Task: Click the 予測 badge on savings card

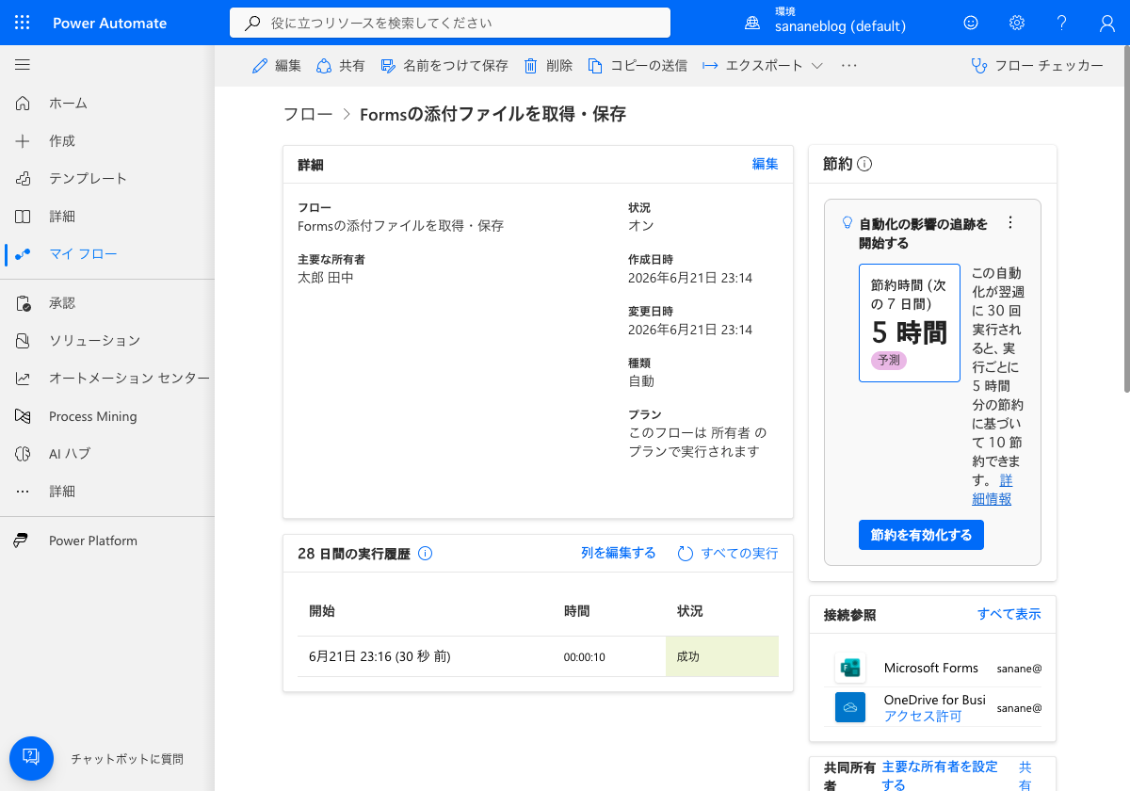Action: pos(889,361)
